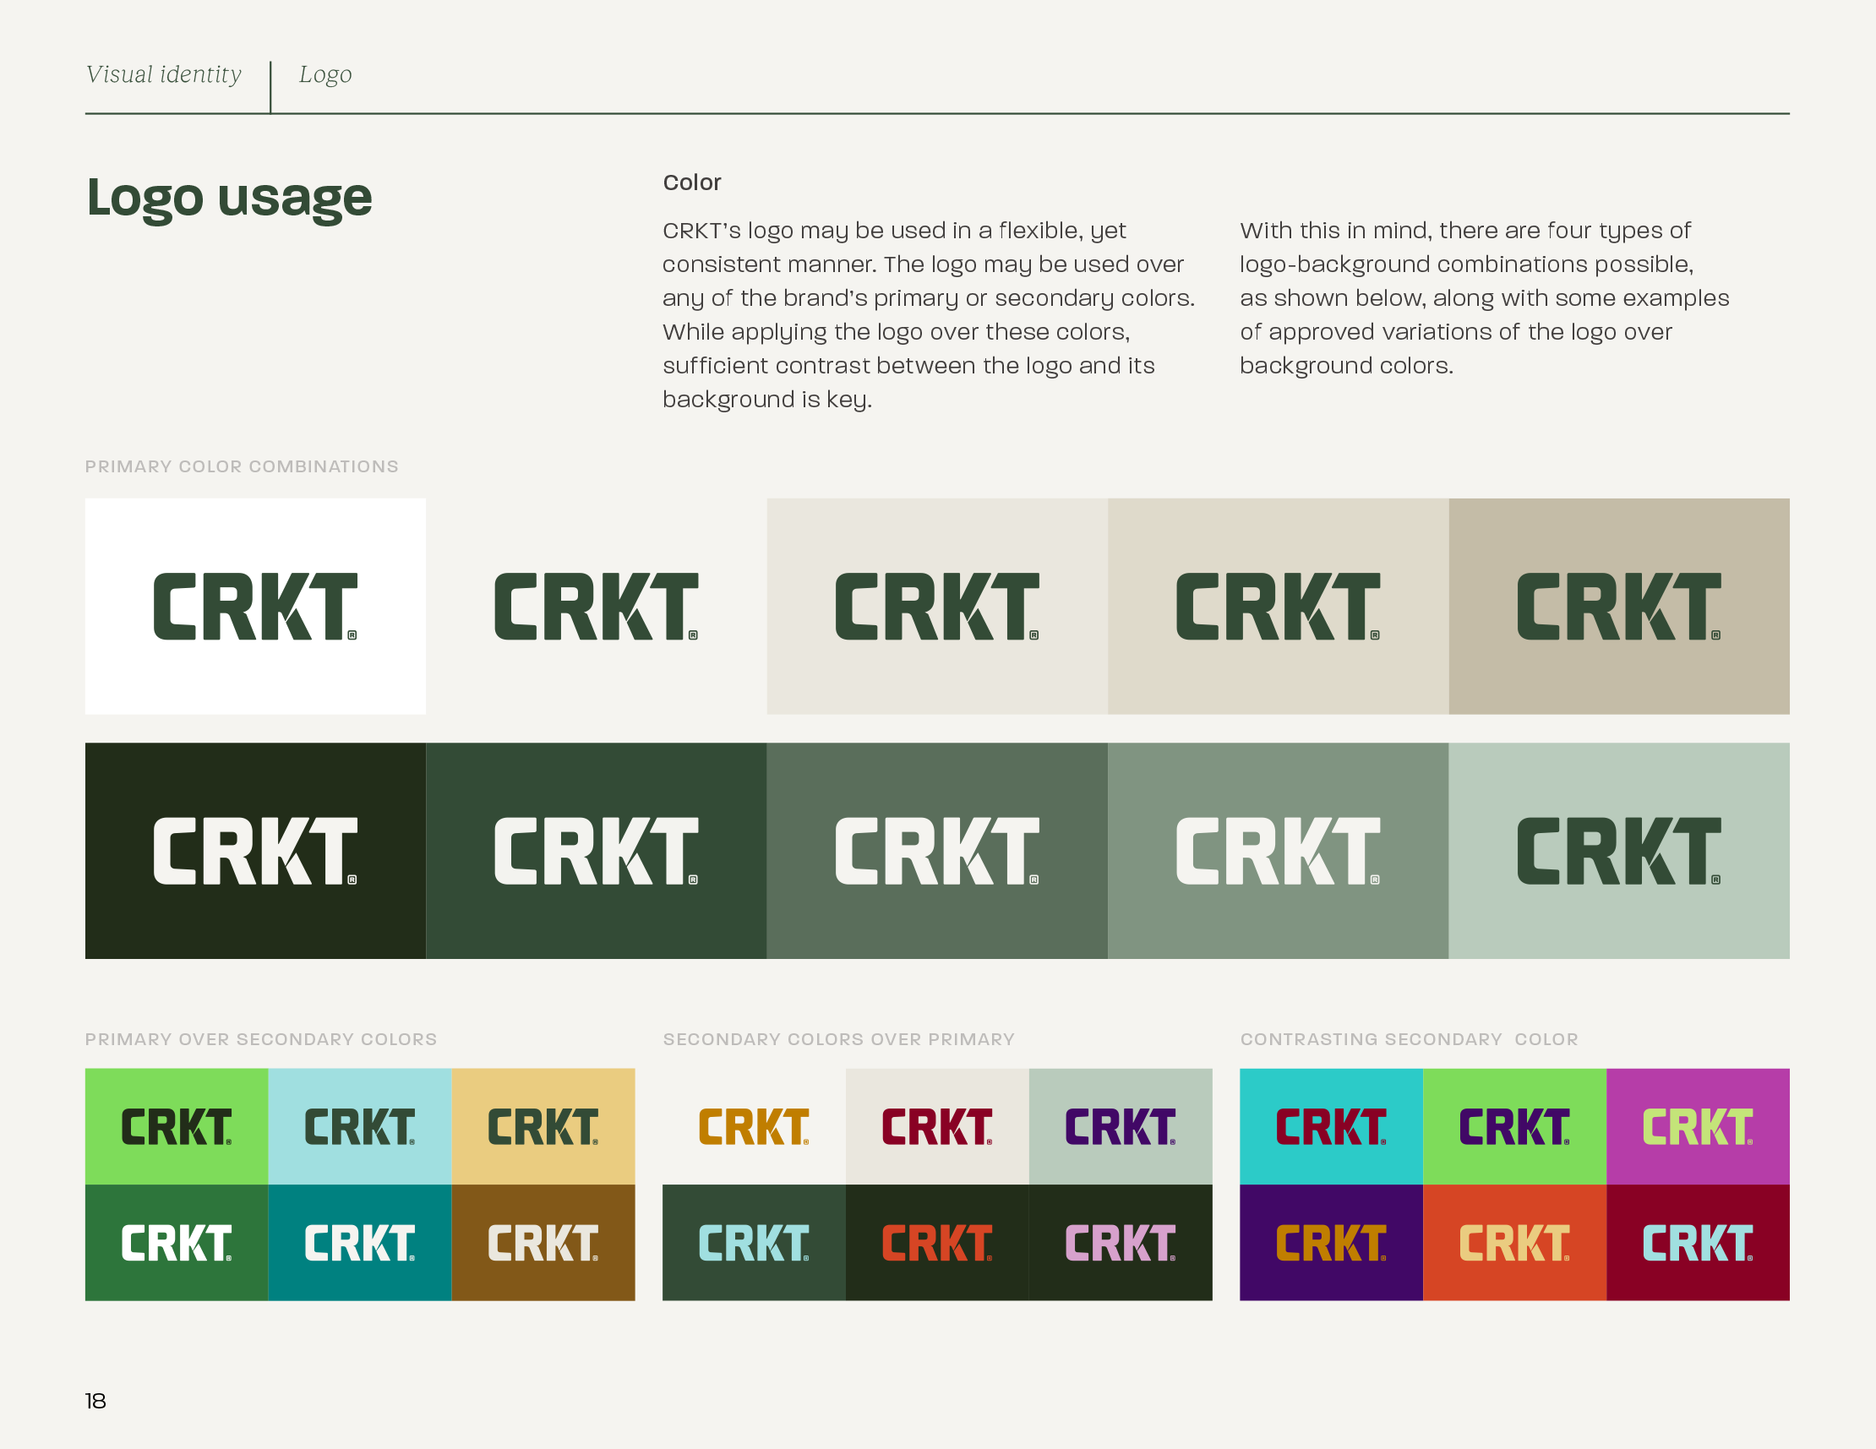
Task: Click the CRKT logo on white background
Action: [x=255, y=607]
